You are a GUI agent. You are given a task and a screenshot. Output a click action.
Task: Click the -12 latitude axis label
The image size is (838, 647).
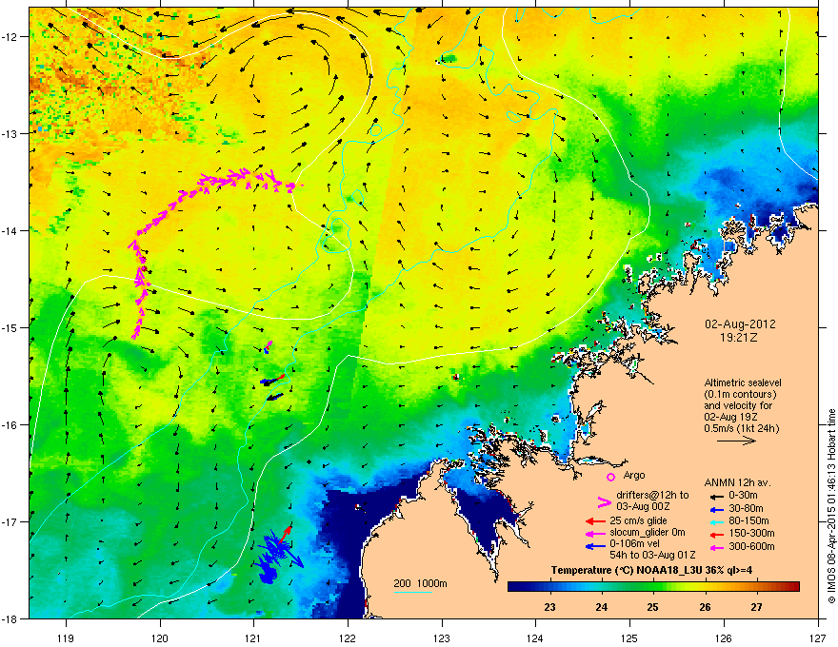[x=10, y=37]
